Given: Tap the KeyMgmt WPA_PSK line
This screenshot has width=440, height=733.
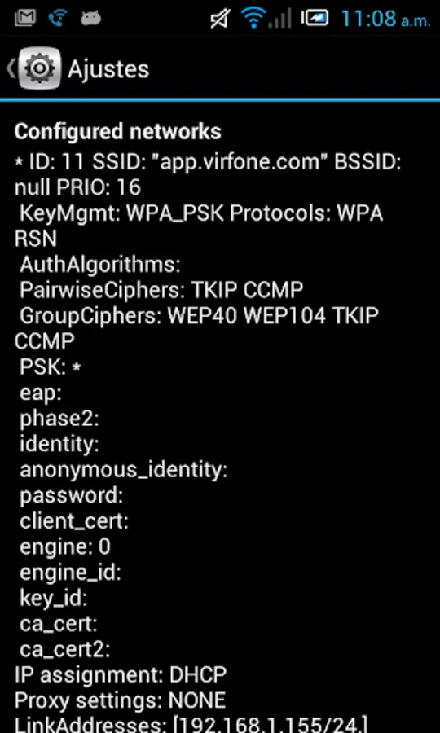Looking at the screenshot, I should pyautogui.click(x=199, y=226).
